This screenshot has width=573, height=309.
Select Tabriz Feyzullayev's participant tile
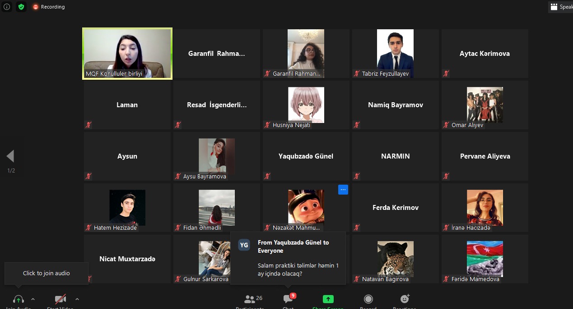pyautogui.click(x=395, y=54)
